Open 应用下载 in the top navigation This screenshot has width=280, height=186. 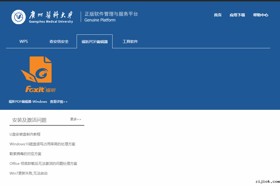[x=237, y=15]
